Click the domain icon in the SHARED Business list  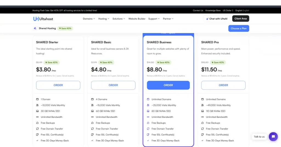point(148,99)
